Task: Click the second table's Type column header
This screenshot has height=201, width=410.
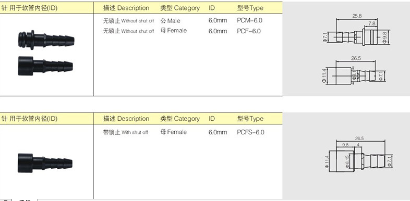Action: (x=250, y=119)
